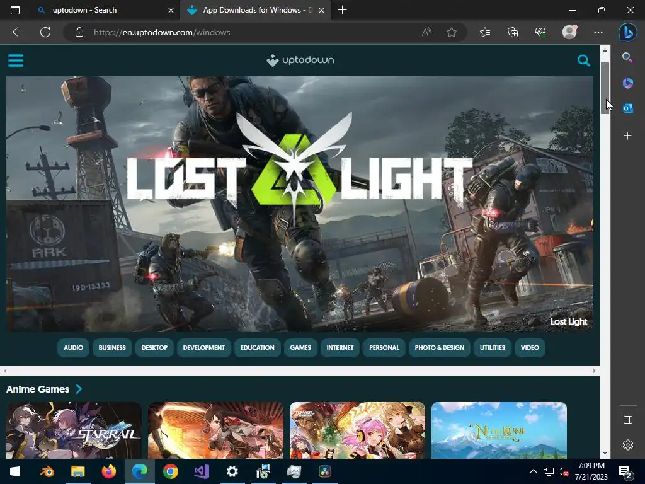Close the App Downloads for Windows tab
The width and height of the screenshot is (645, 484).
click(x=322, y=10)
